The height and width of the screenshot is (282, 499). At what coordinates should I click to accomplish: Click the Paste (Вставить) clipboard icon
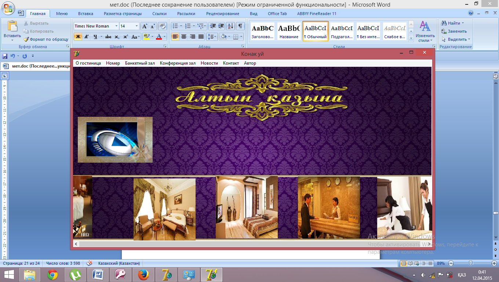pos(12,26)
